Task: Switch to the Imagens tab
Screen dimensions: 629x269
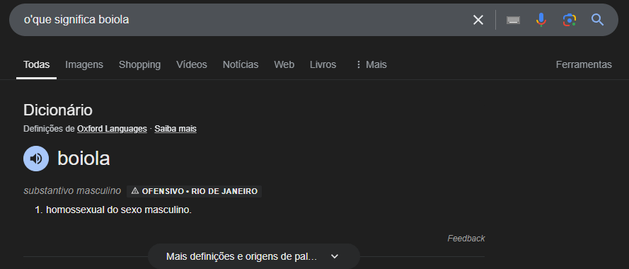Action: click(x=84, y=64)
